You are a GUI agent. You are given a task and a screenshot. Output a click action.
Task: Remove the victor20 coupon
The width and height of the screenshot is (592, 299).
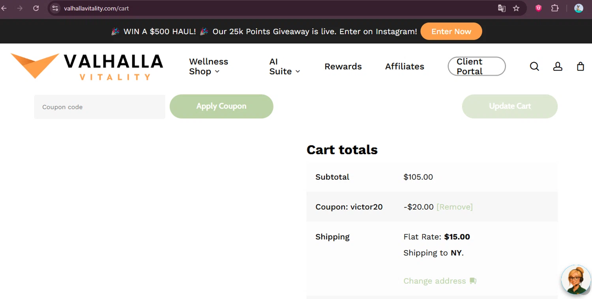pyautogui.click(x=454, y=207)
